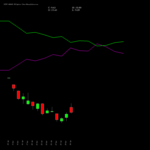
Task: Click the 22 Apr date axis label
Action: point(42,143)
